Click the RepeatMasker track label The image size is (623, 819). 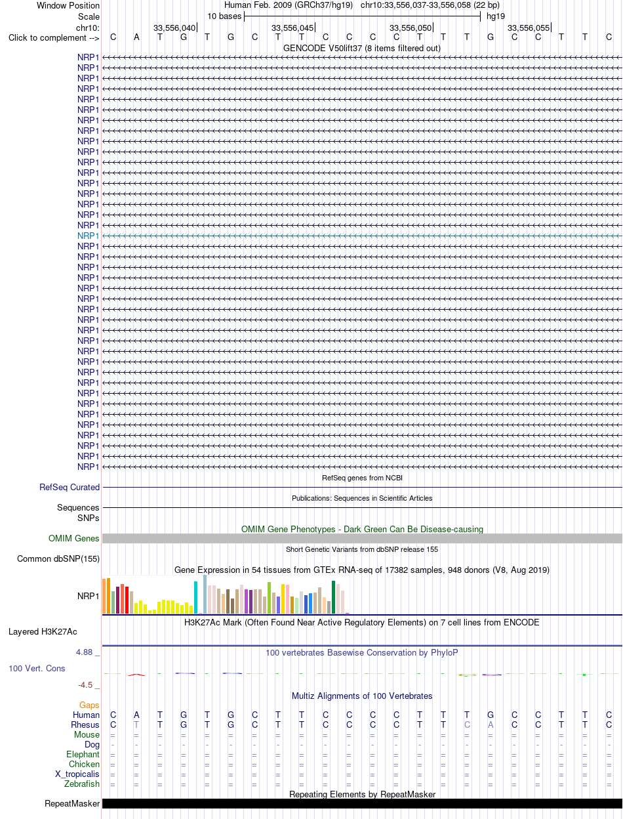coord(72,804)
